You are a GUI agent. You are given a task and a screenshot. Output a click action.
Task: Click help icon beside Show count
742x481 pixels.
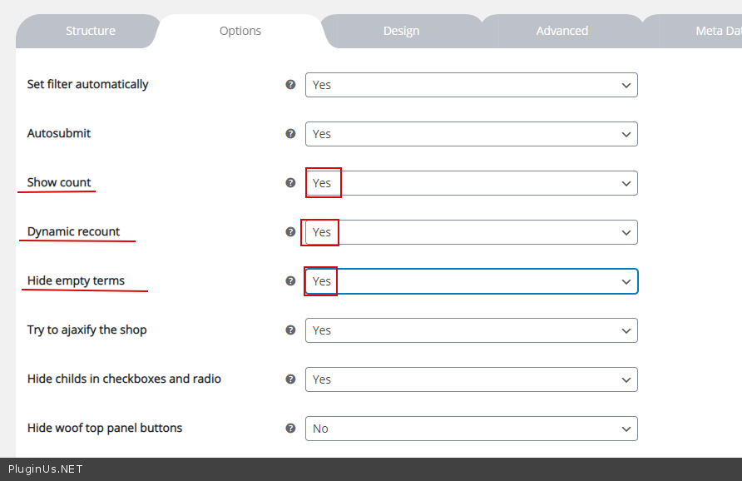tap(290, 182)
